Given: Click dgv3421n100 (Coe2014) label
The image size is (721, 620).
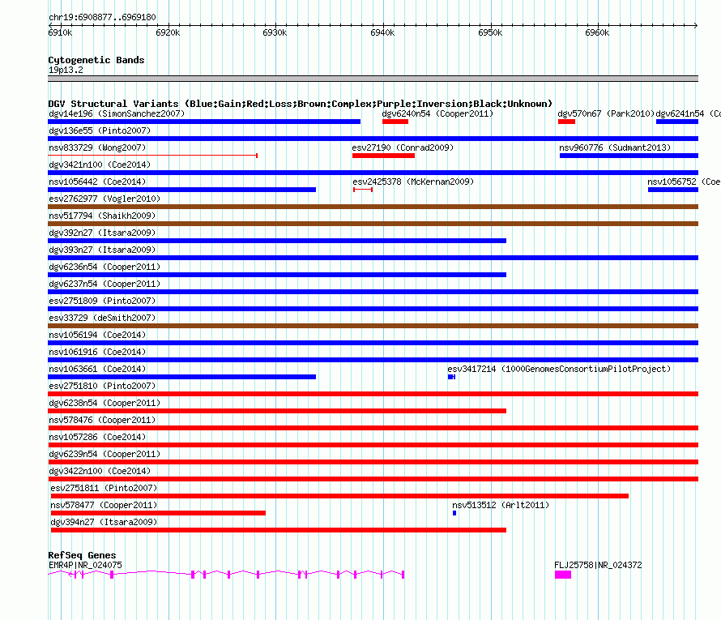Looking at the screenshot, I should 100,165.
